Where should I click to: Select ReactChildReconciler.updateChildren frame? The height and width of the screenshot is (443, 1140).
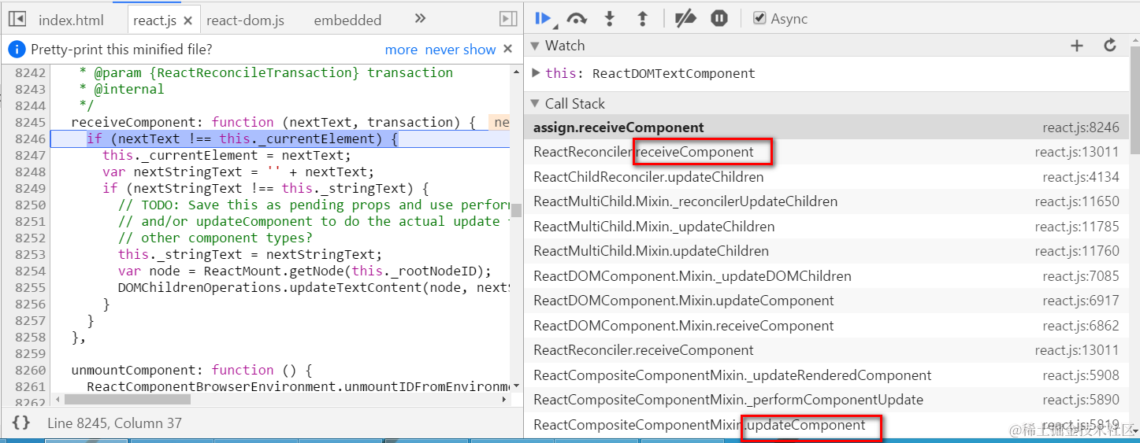[826, 177]
